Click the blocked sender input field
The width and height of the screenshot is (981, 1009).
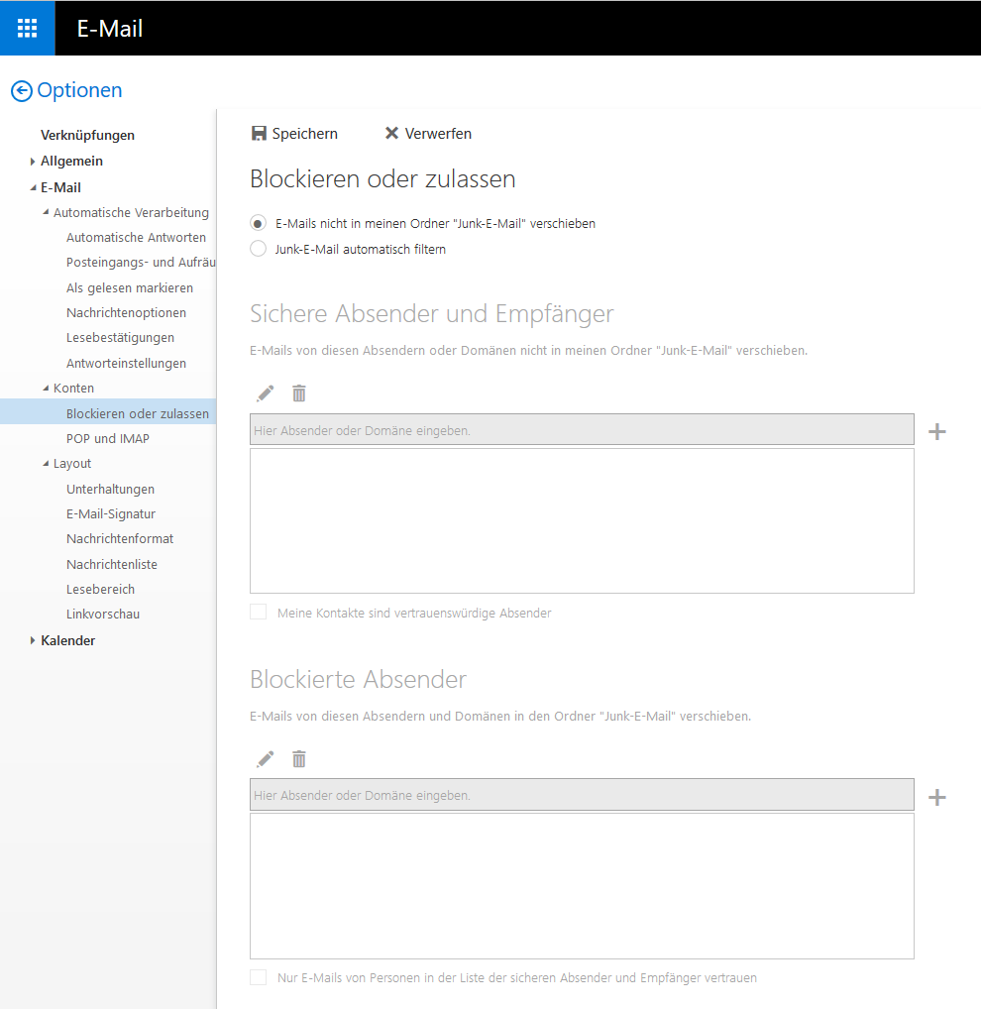click(x=582, y=795)
